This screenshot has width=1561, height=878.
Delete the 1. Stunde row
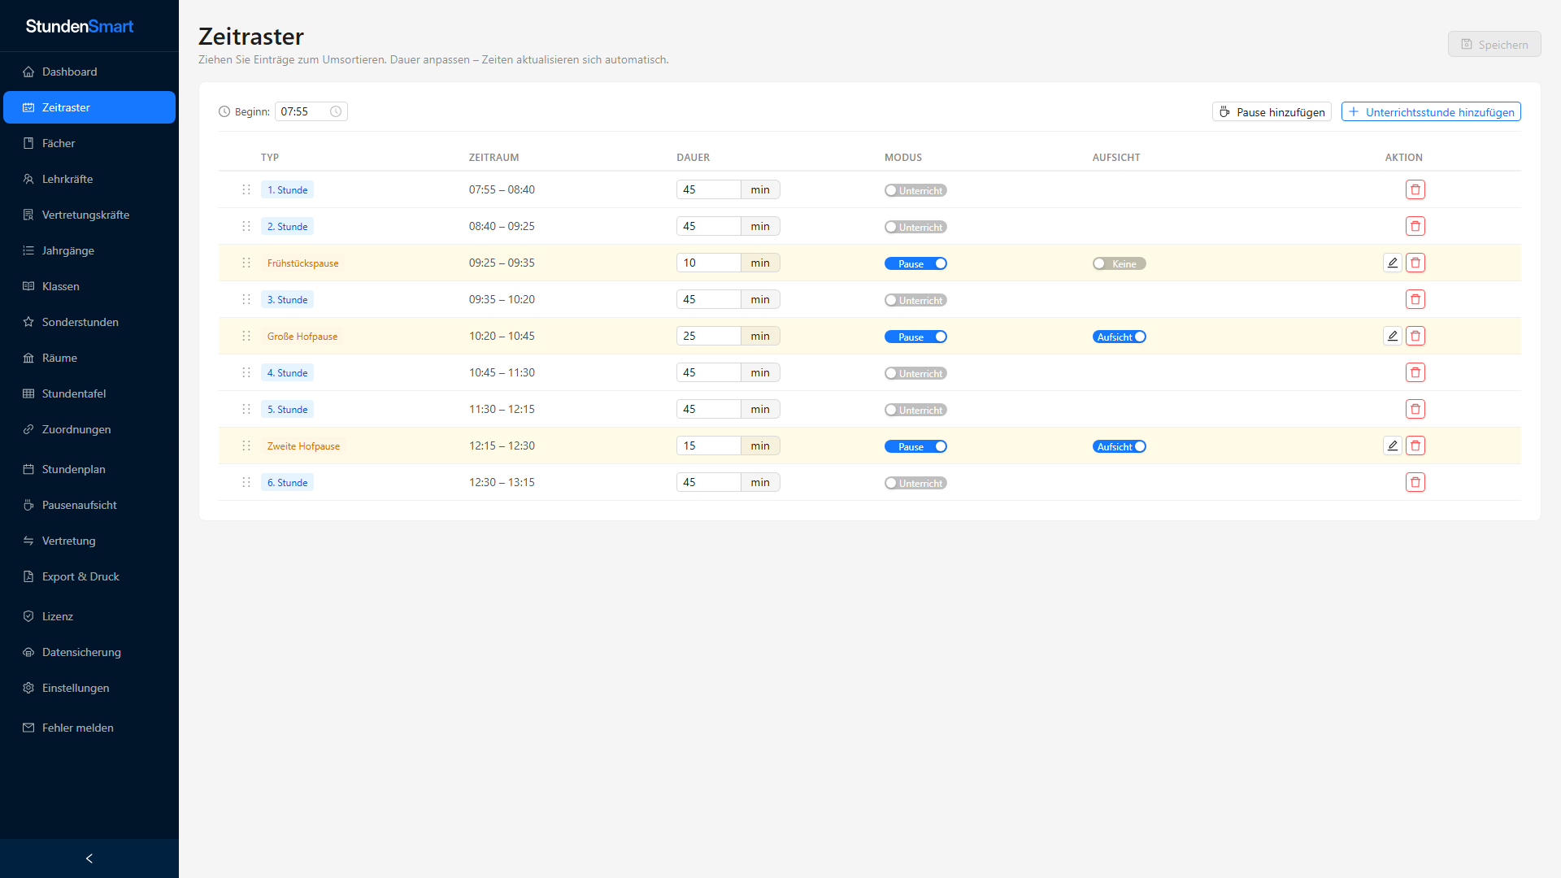pos(1415,189)
